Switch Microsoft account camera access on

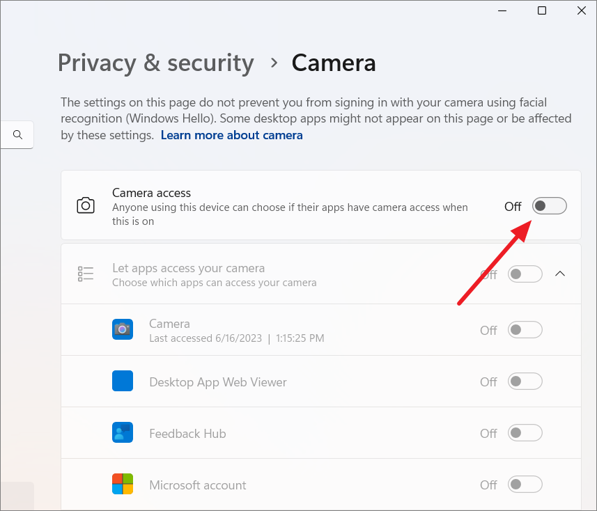point(525,484)
